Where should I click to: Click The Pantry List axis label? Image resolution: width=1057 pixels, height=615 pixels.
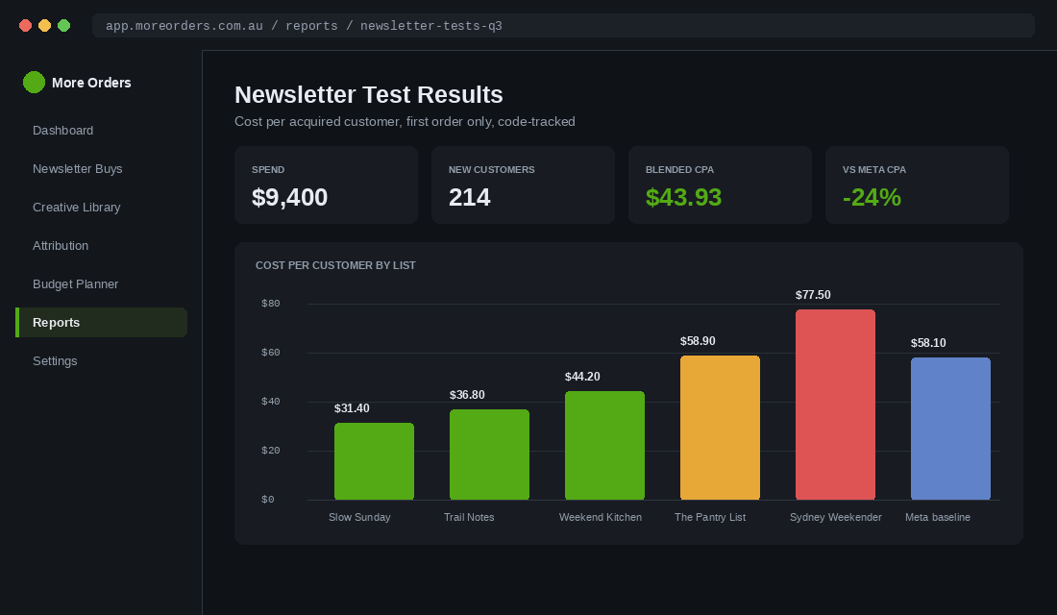click(710, 517)
